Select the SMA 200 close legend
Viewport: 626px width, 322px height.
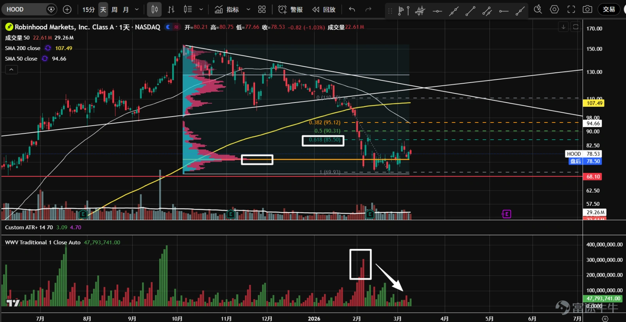click(23, 48)
